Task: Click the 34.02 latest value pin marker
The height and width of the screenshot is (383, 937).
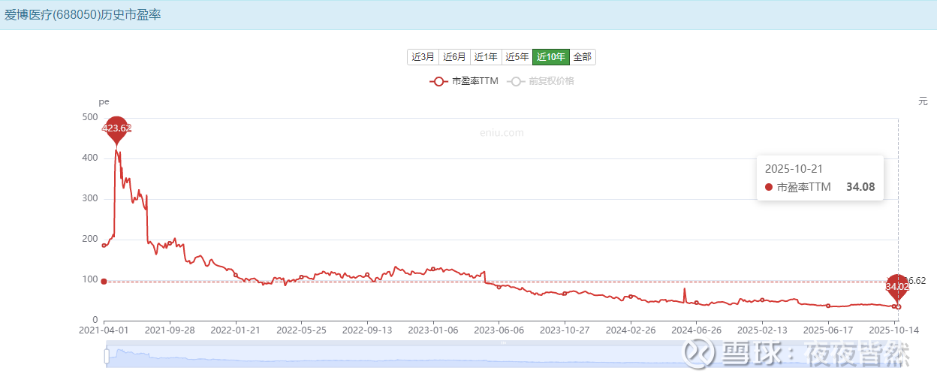Action: click(x=897, y=286)
